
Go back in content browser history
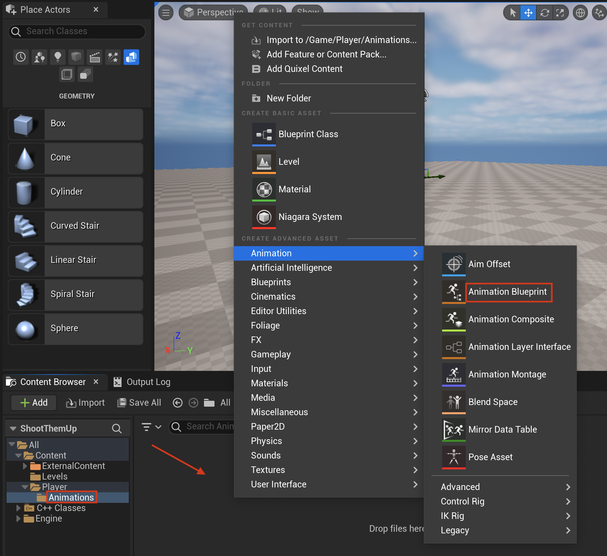[x=178, y=403]
